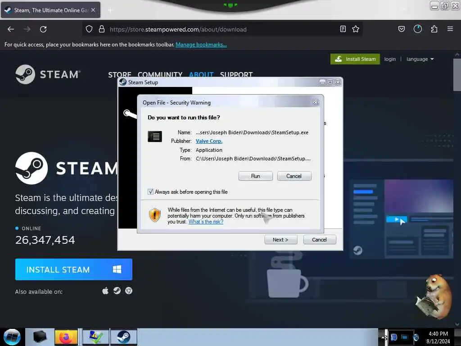The height and width of the screenshot is (346, 461).
Task: Click the hamster desktop mascot
Action: (x=434, y=297)
